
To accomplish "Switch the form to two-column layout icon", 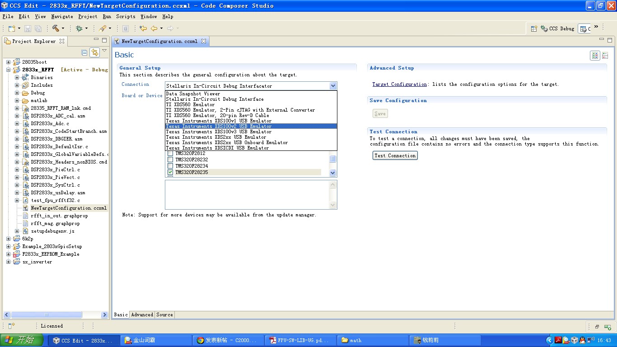I will click(595, 55).
